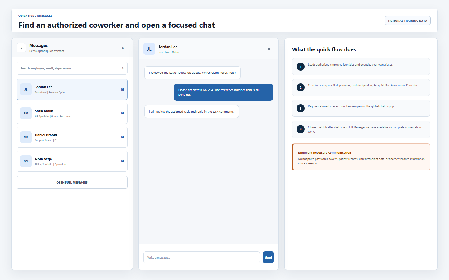Click the What the quick flow does heading
The height and width of the screenshot is (280, 449).
point(324,49)
